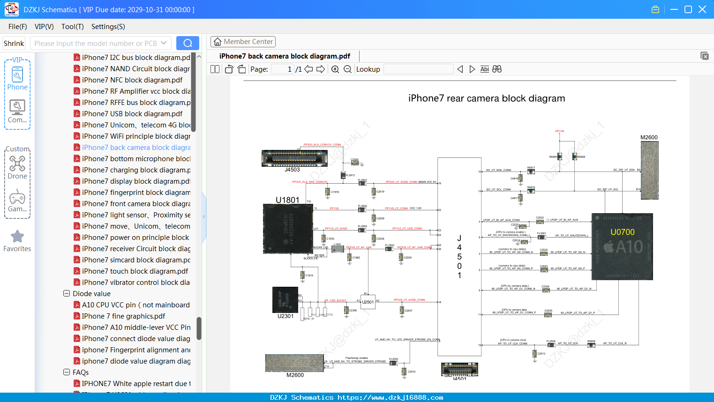Screen dimensions: 714x402
Task: Click the close-document icon at top right of viewer
Action: pos(705,56)
